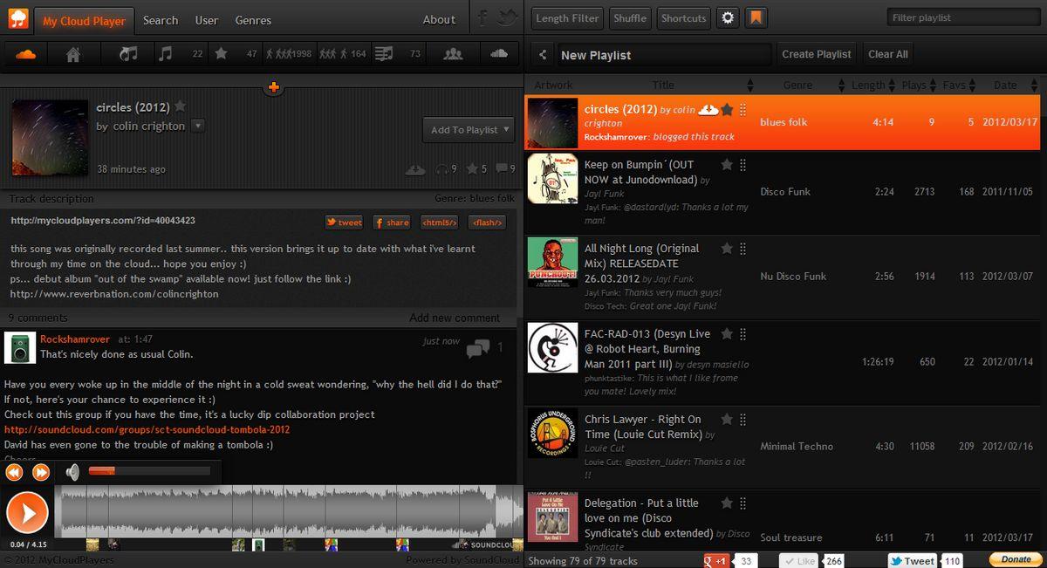Expand the arrow next to colin crighton
Image resolution: width=1047 pixels, height=568 pixels.
click(198, 126)
